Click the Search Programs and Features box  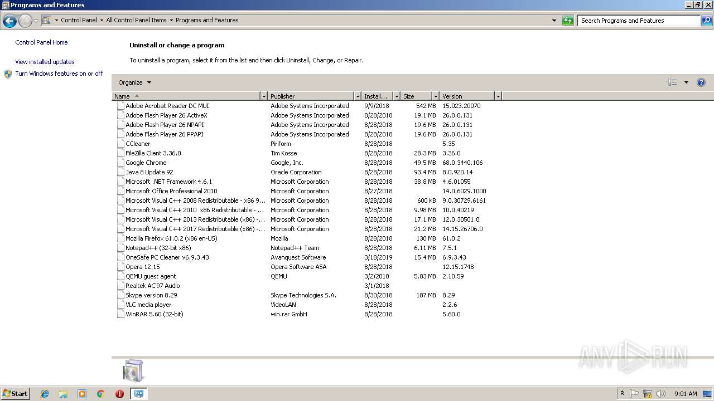(639, 21)
